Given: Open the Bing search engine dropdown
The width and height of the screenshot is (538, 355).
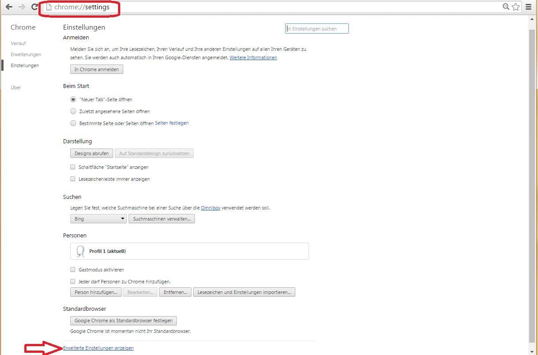Looking at the screenshot, I should (x=98, y=219).
